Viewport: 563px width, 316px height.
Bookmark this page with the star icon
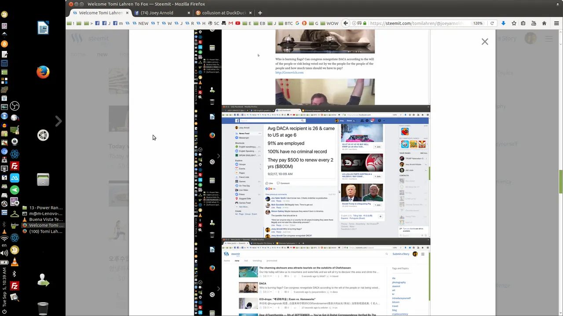(514, 23)
